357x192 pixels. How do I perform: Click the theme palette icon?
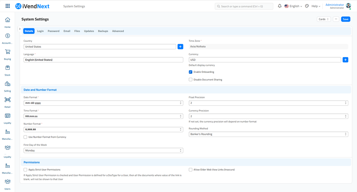click(x=307, y=6)
